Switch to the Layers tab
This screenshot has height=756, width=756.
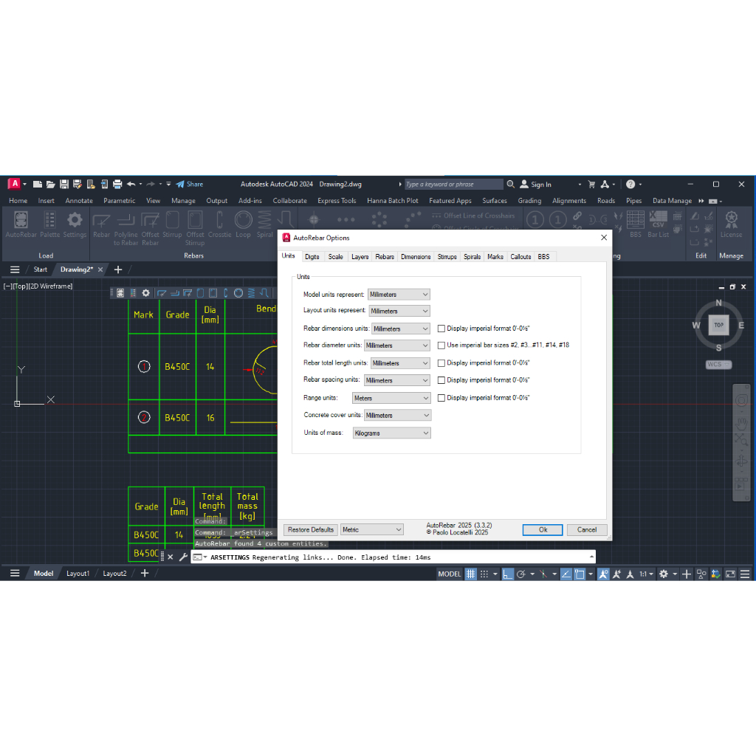(x=360, y=257)
